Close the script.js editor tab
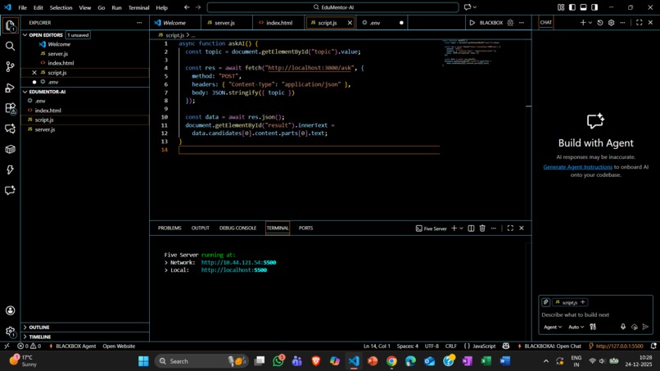Viewport: 660px width, 371px height. tap(350, 23)
